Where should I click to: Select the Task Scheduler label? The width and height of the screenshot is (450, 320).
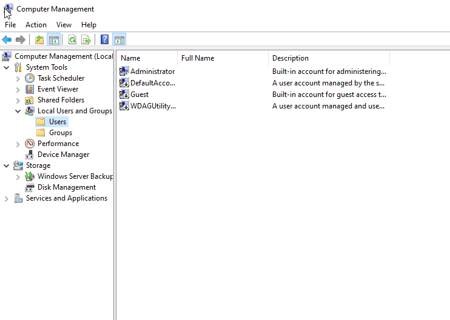click(61, 78)
